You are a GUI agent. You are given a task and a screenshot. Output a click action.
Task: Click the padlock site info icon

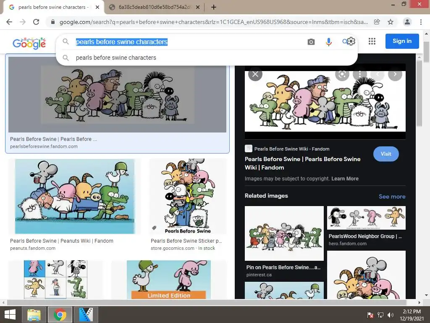coord(53,22)
